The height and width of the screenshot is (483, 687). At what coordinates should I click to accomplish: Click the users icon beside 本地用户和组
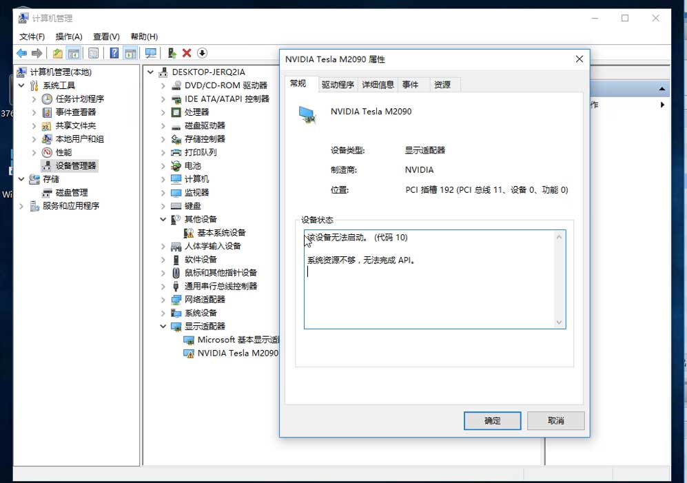(47, 139)
